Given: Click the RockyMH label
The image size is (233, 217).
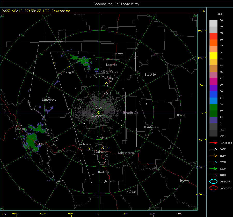Looking at the screenshot, I should 68,72.
